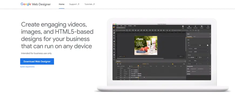Adjust the timeline zoom slider handle

coord(173,64)
